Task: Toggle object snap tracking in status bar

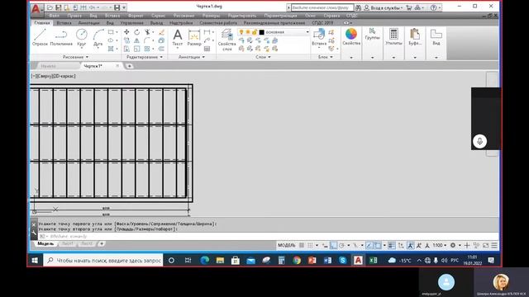Action: (x=369, y=246)
